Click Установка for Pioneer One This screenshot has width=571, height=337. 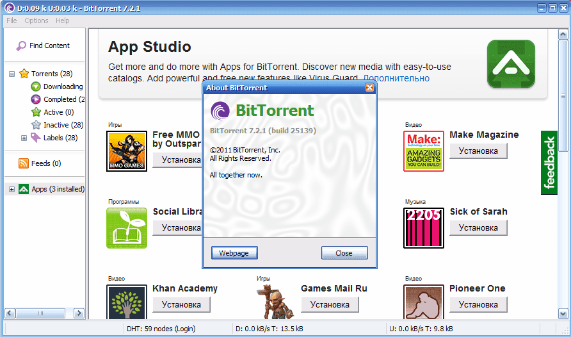(478, 304)
